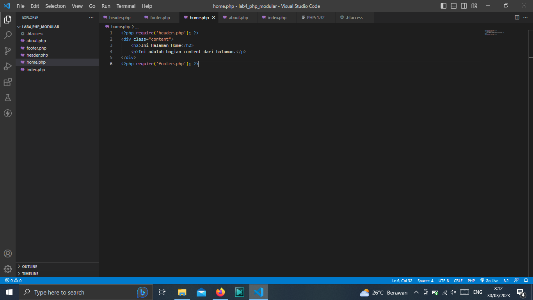Open footer.php in Explorer
This screenshot has height=300, width=533.
click(57, 48)
